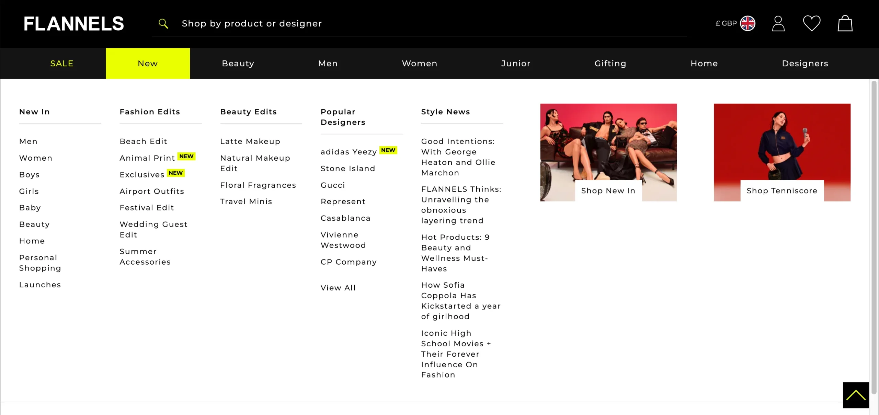This screenshot has height=415, width=879.
Task: Open the shopping bag icon
Action: click(x=845, y=24)
